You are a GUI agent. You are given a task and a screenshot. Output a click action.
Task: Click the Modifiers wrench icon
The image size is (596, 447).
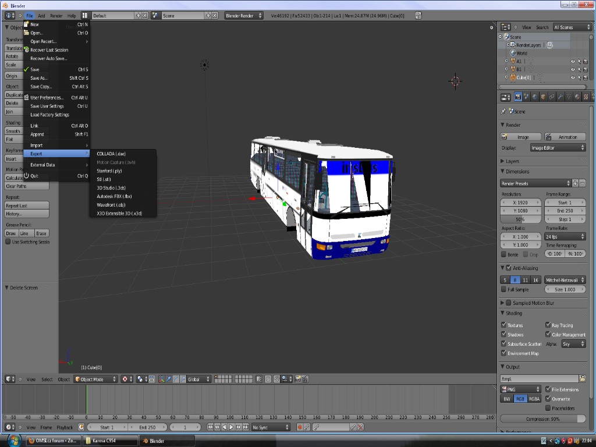click(x=559, y=97)
